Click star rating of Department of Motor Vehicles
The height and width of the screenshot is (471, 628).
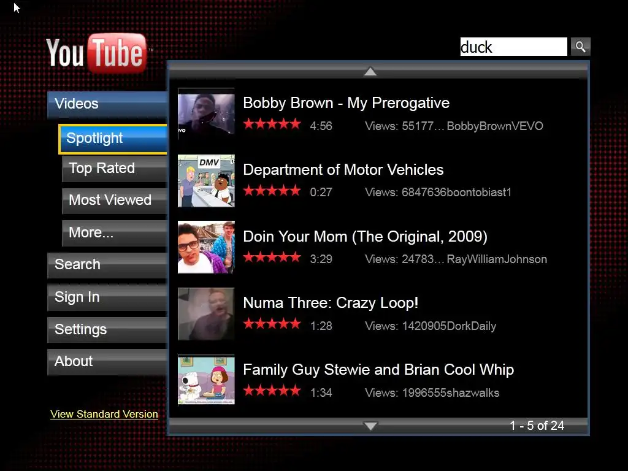272,190
